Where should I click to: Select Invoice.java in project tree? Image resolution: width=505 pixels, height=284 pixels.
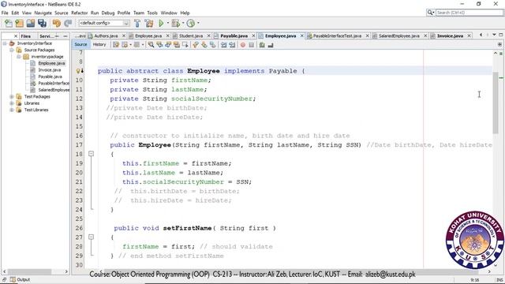tap(49, 70)
